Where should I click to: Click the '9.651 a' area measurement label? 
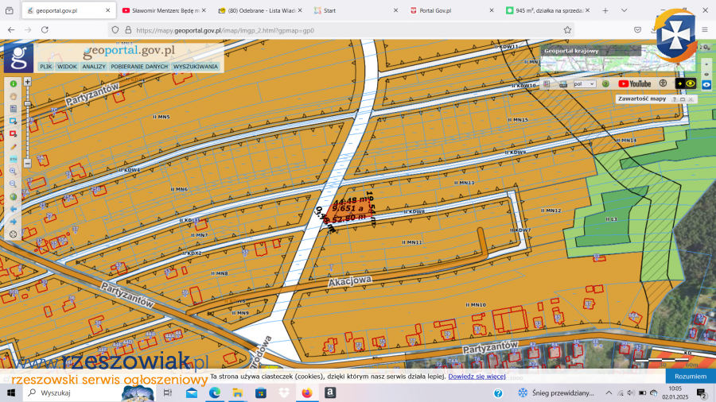(x=348, y=208)
